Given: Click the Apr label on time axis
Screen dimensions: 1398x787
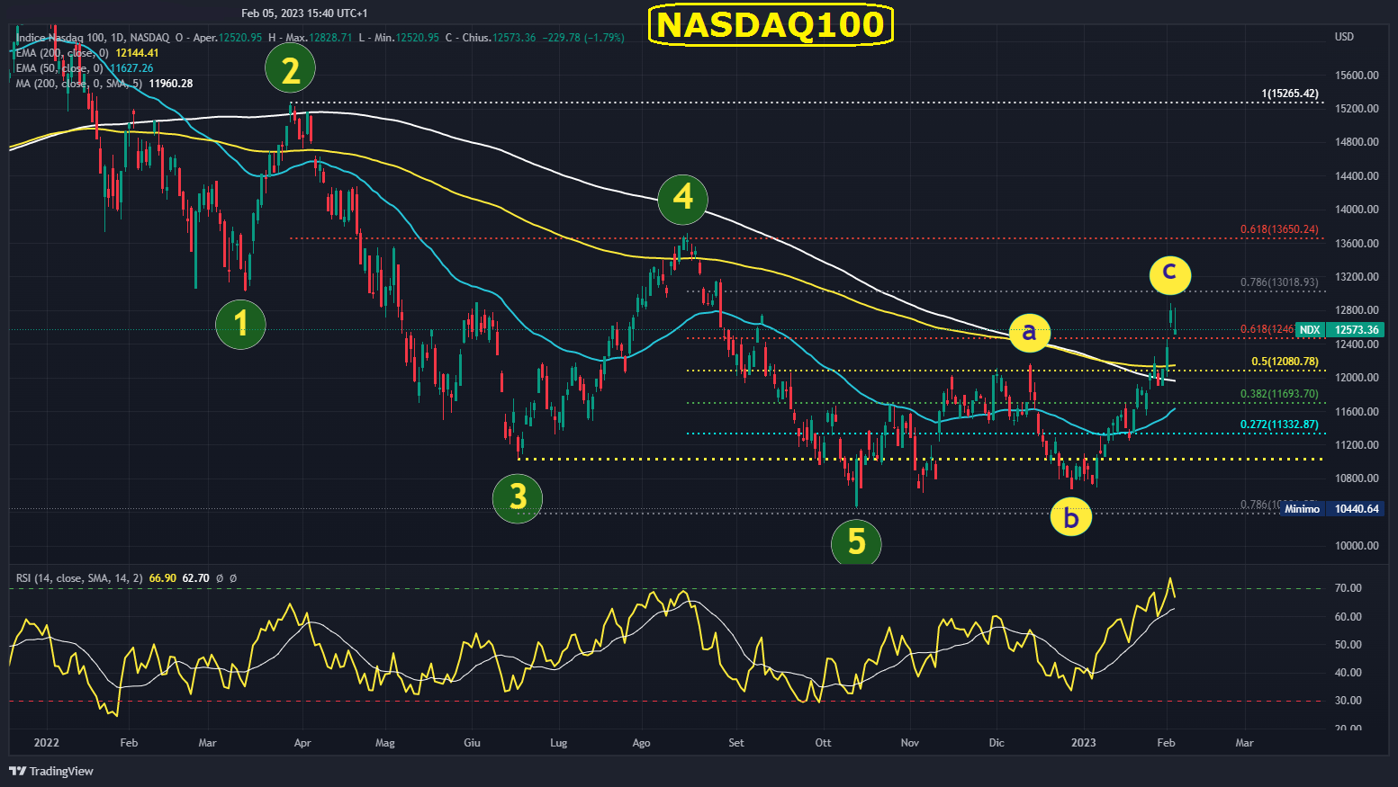Looking at the screenshot, I should pyautogui.click(x=302, y=743).
